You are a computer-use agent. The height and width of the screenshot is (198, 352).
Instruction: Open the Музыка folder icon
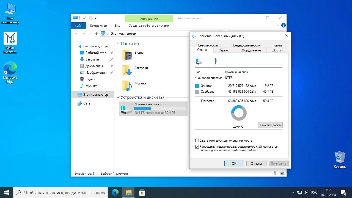(x=127, y=86)
